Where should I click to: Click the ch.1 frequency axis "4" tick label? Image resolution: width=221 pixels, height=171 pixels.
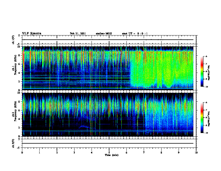[19, 73]
